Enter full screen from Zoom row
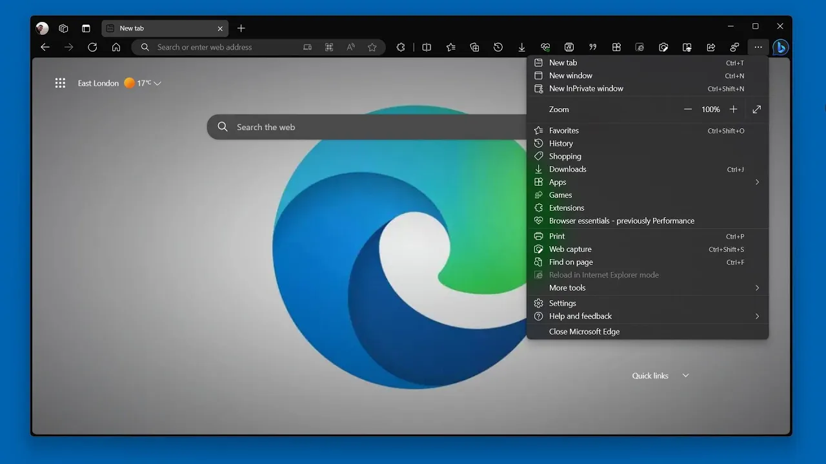Image resolution: width=826 pixels, height=464 pixels. click(x=757, y=110)
